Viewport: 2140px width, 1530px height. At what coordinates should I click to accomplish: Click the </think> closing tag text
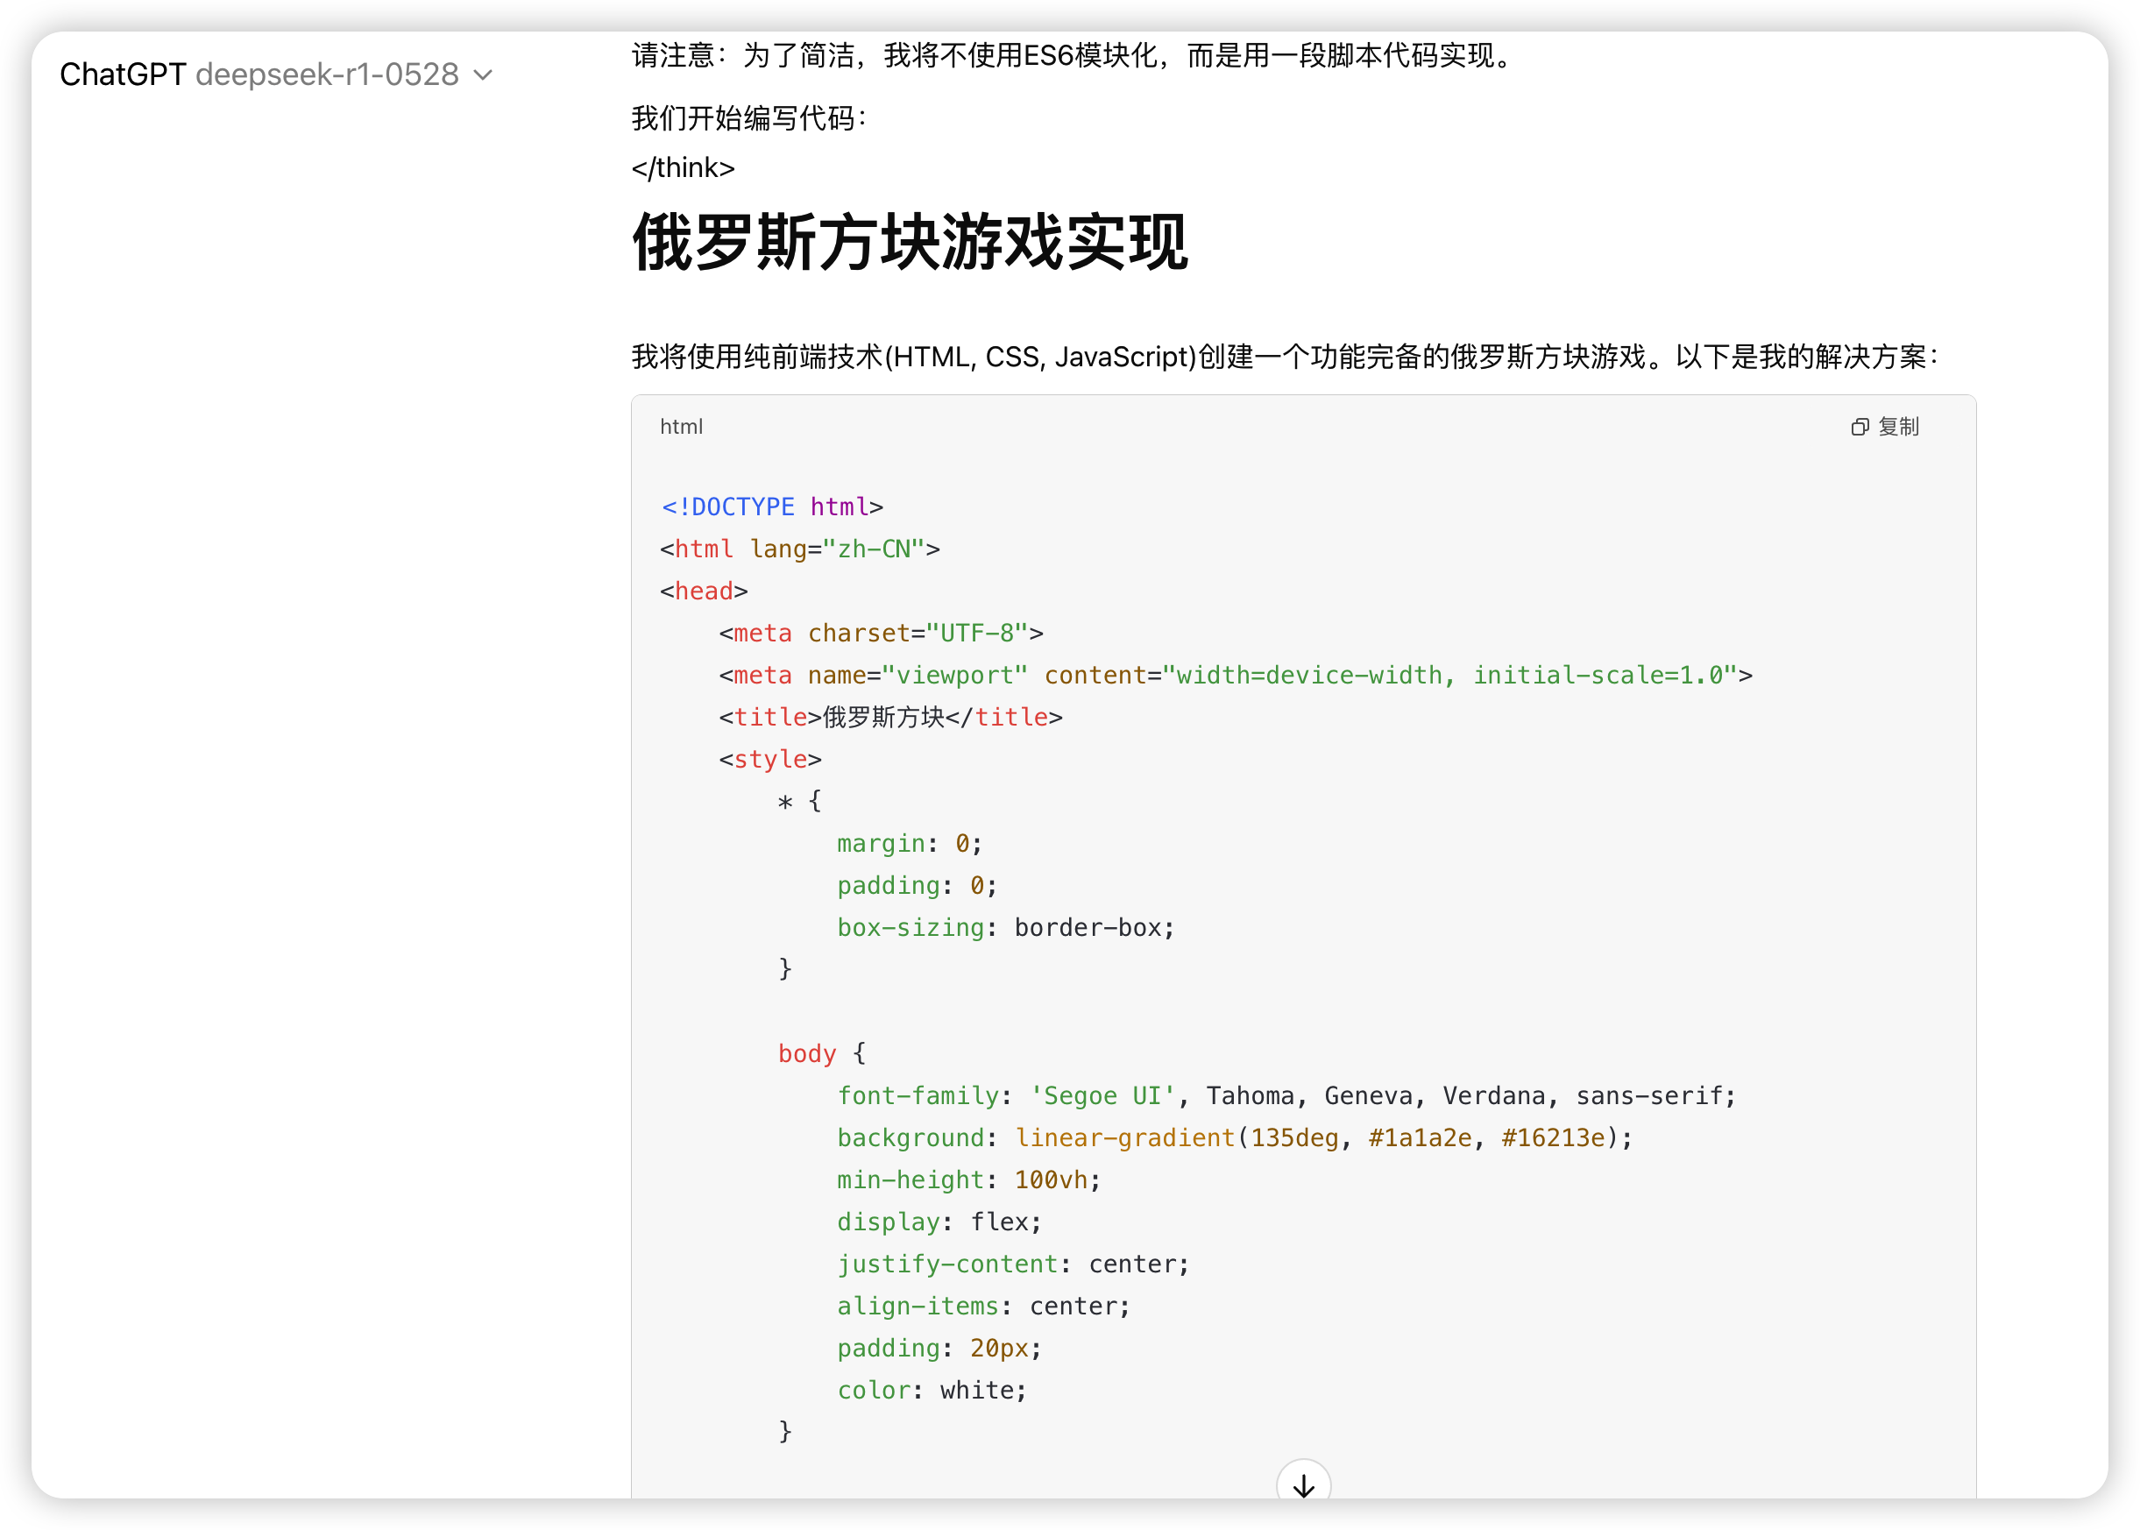point(683,167)
